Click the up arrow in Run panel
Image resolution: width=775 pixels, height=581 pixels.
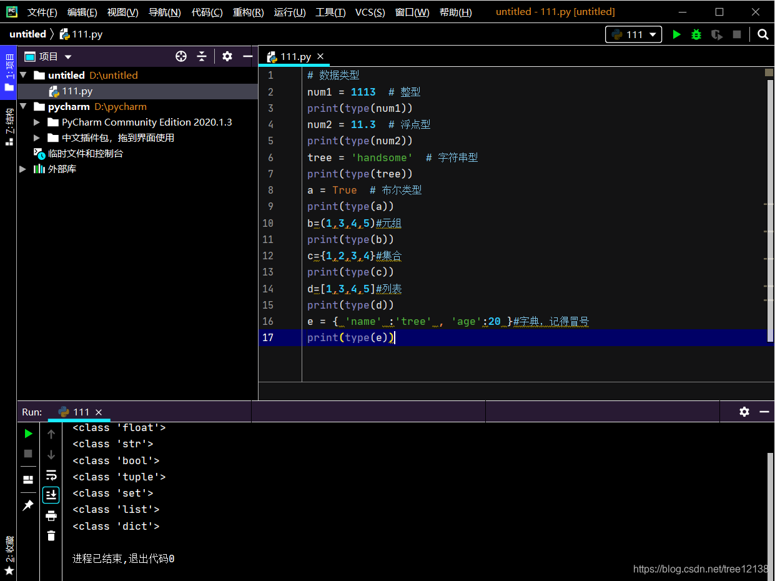click(x=51, y=434)
